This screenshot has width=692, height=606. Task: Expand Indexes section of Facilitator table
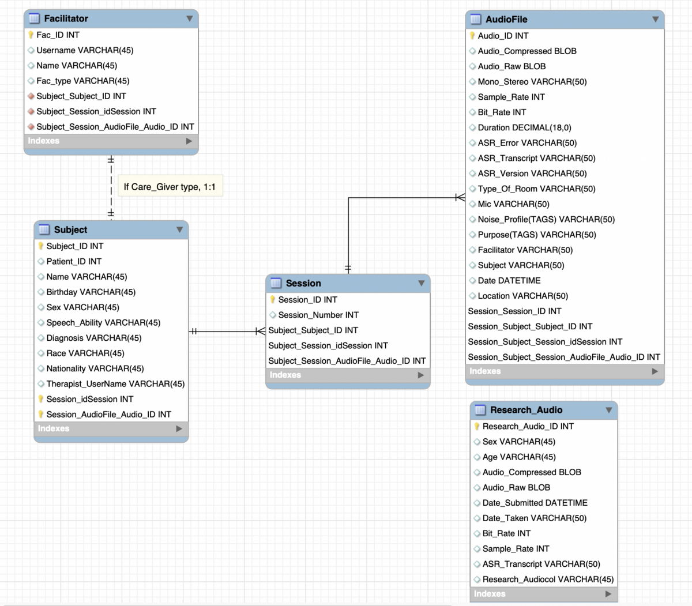pyautogui.click(x=189, y=141)
